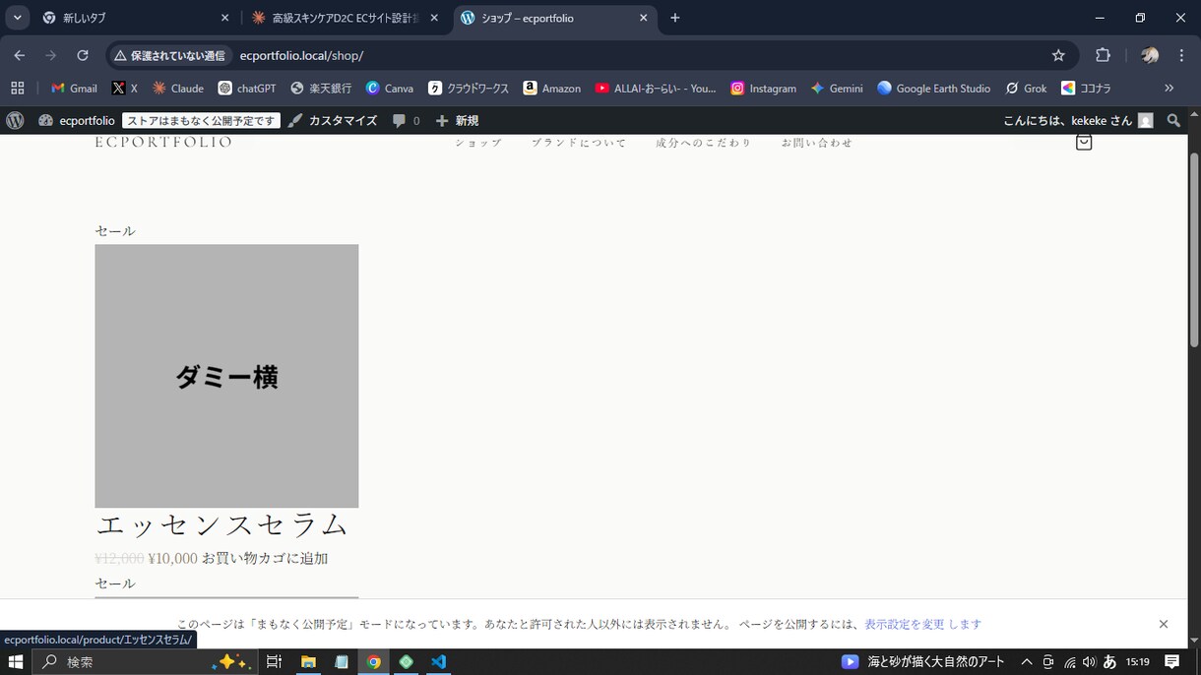Open the Gemini bookmark
The height and width of the screenshot is (675, 1201).
pos(836,88)
